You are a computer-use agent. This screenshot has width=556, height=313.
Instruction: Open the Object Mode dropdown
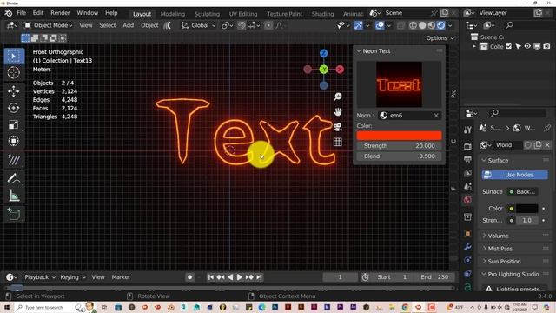[x=48, y=25]
